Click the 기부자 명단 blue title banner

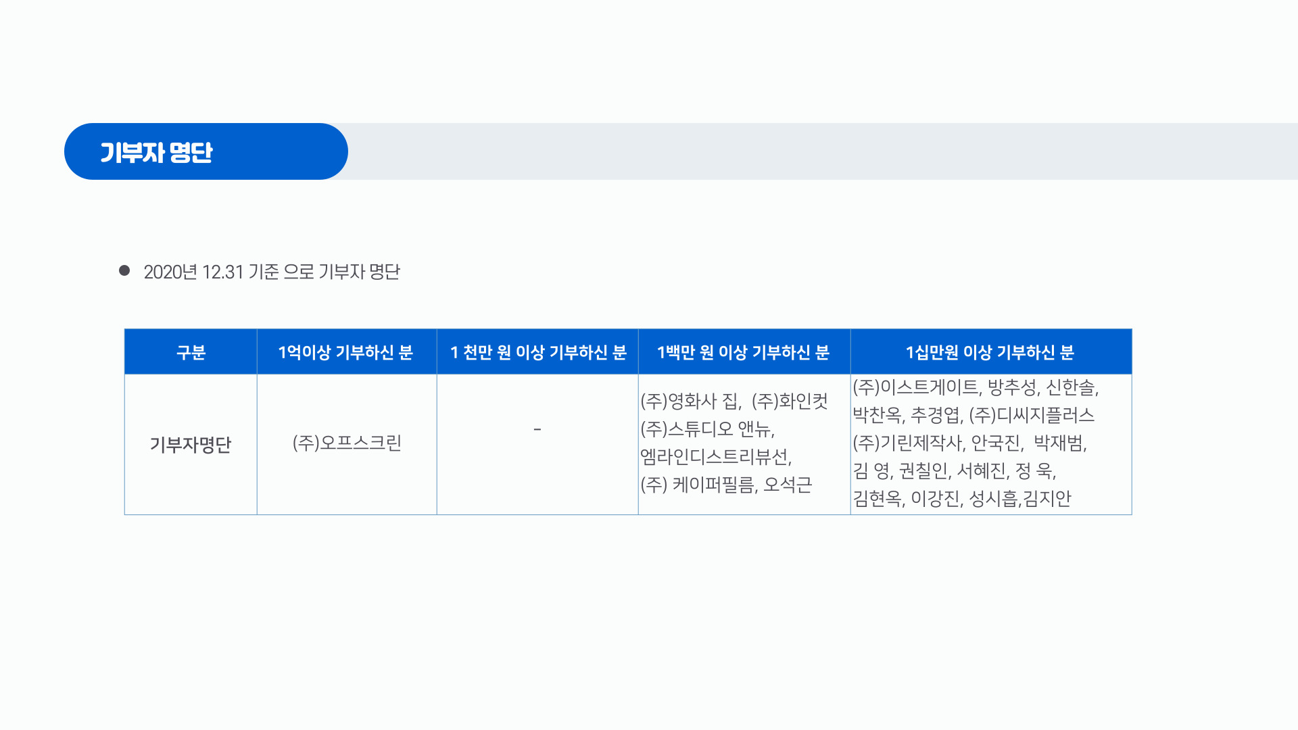click(x=206, y=151)
